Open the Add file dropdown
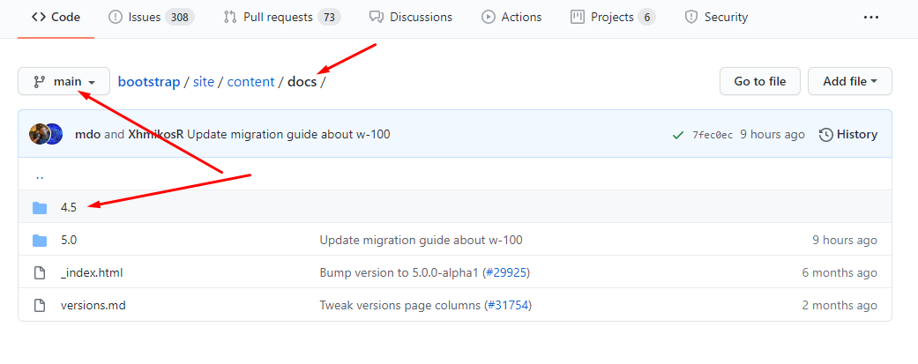The width and height of the screenshot is (918, 364). pyautogui.click(x=850, y=81)
